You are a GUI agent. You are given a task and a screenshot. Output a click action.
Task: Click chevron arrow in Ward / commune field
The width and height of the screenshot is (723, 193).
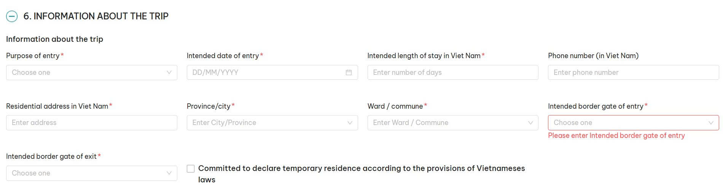pyautogui.click(x=530, y=123)
